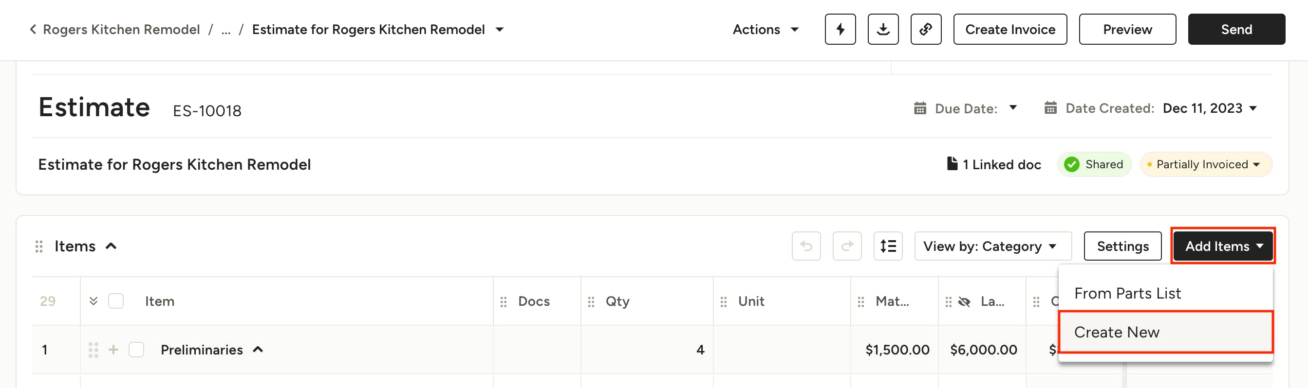1308x388 pixels.
Task: Click the add plus icon beside Preliminaries
Action: (113, 350)
